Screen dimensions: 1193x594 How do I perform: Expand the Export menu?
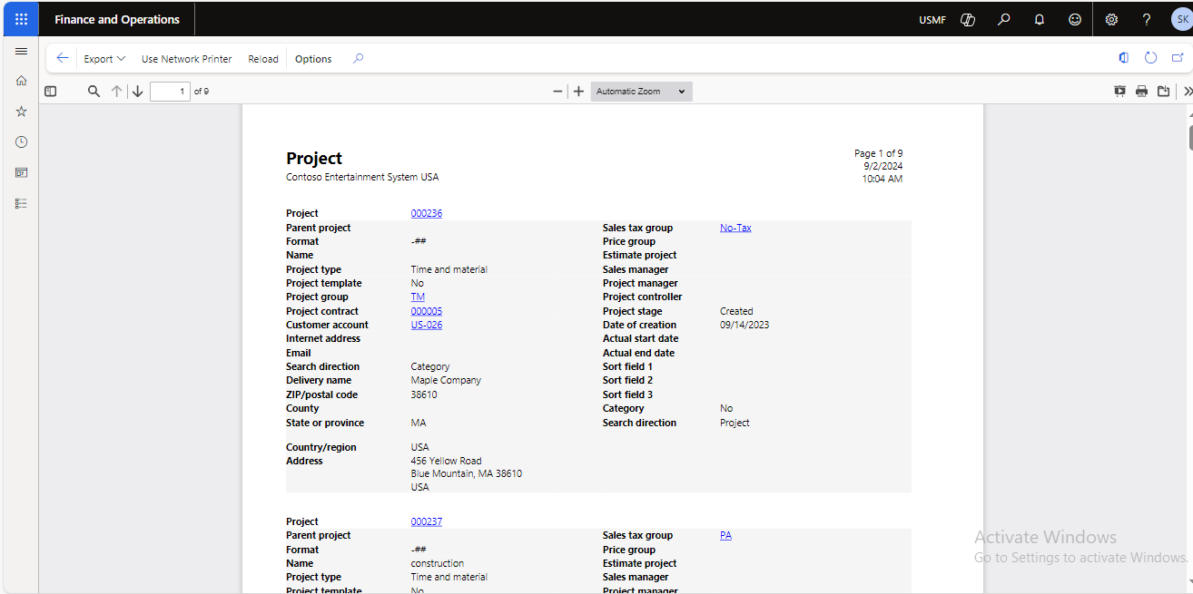tap(104, 59)
